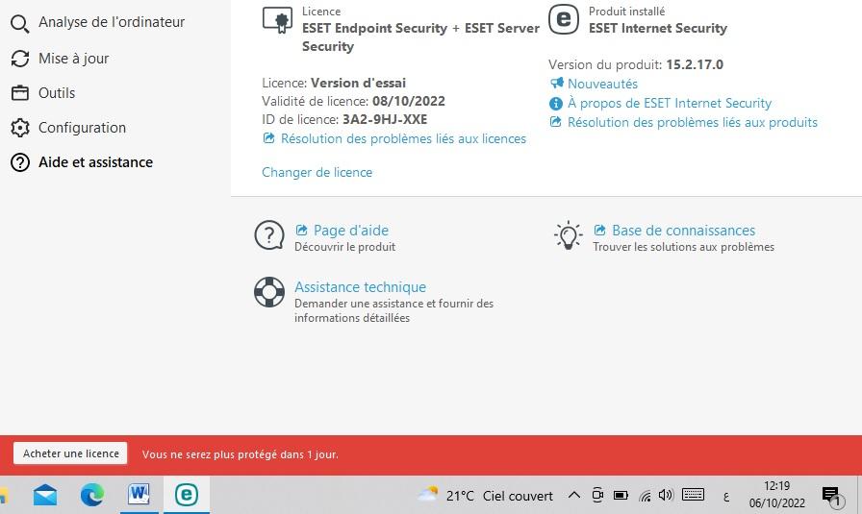Click Changer de licence link
Image resolution: width=862 pixels, height=514 pixels.
tap(317, 172)
